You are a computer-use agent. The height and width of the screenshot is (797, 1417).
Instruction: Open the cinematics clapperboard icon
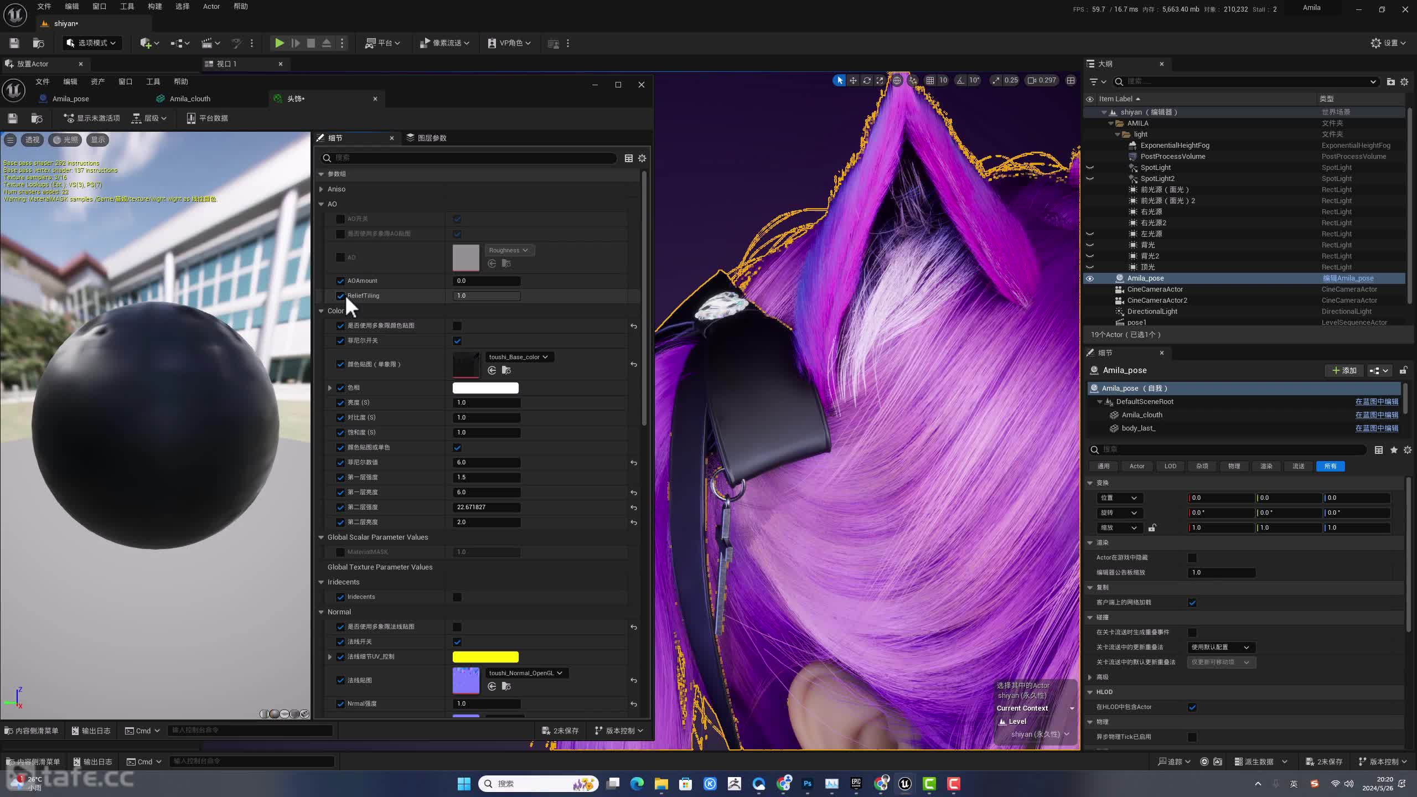coord(210,43)
